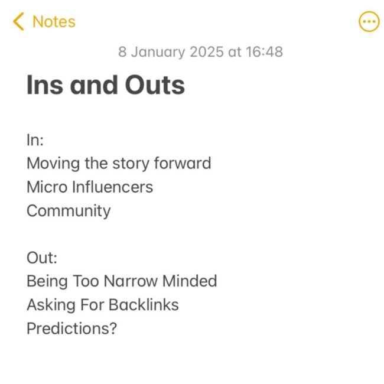
Task: Place cursor on the Predictions? line
Action: [x=71, y=328]
